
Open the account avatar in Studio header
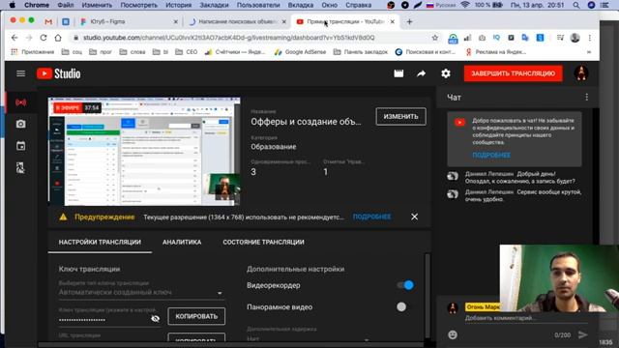pos(581,73)
